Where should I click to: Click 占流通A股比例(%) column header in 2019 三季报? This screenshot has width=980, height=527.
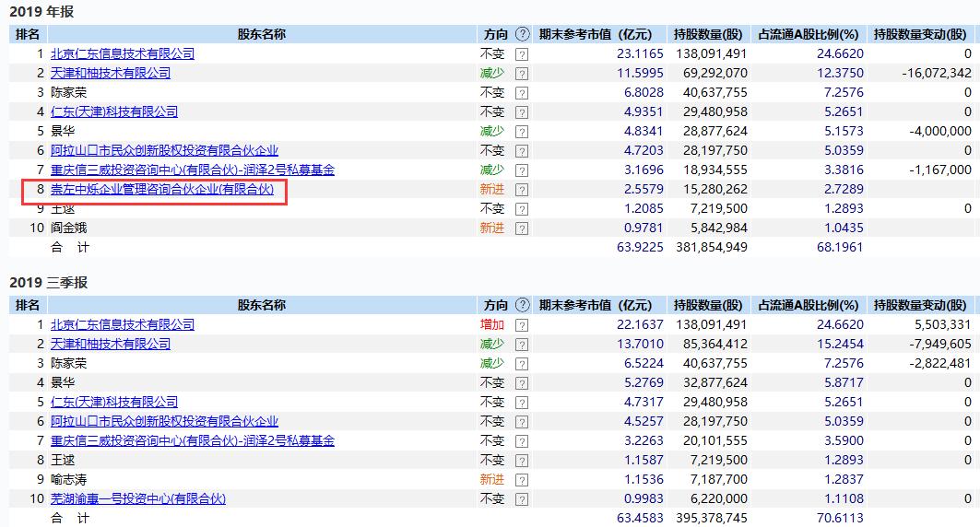coord(808,305)
